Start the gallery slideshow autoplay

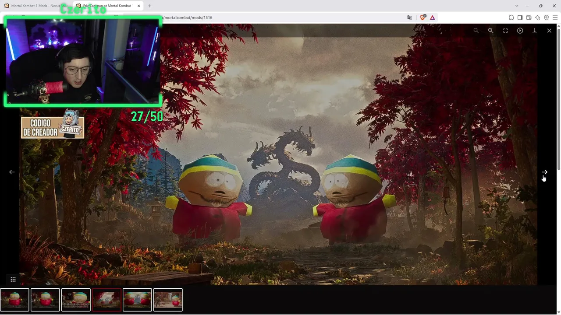point(520,31)
